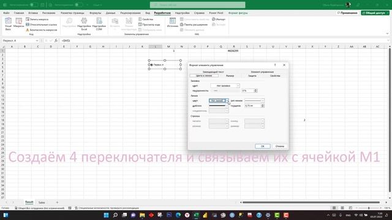Open the Control (Элемент управления) dialog tab

coord(262,72)
